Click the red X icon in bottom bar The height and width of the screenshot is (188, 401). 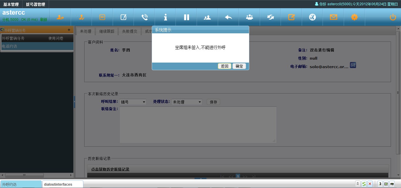tap(370, 184)
